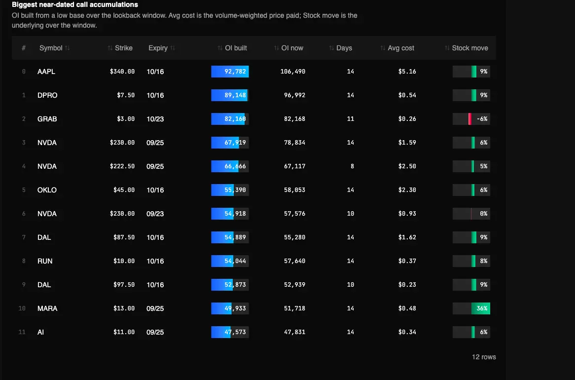Click NVDA in the $222.50 strike row
The width and height of the screenshot is (575, 380).
pos(47,166)
